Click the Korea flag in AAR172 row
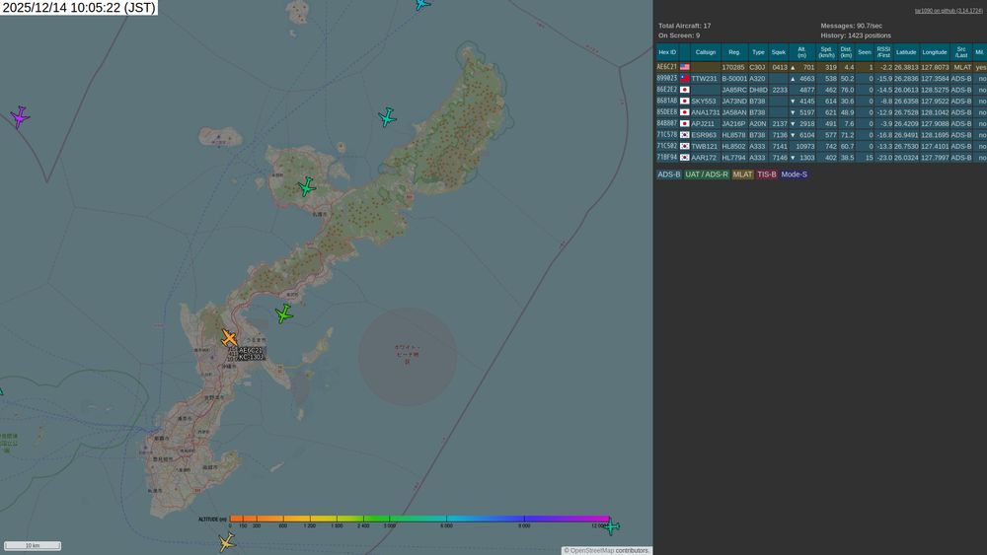 [x=684, y=158]
